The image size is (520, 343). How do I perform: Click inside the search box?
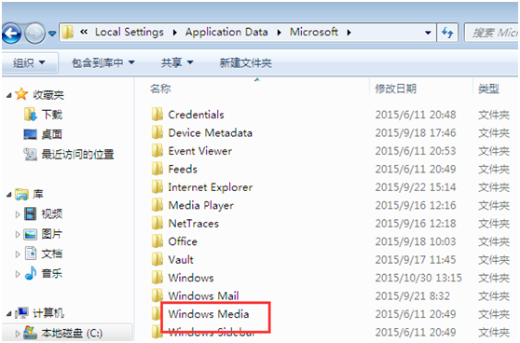[x=491, y=33]
